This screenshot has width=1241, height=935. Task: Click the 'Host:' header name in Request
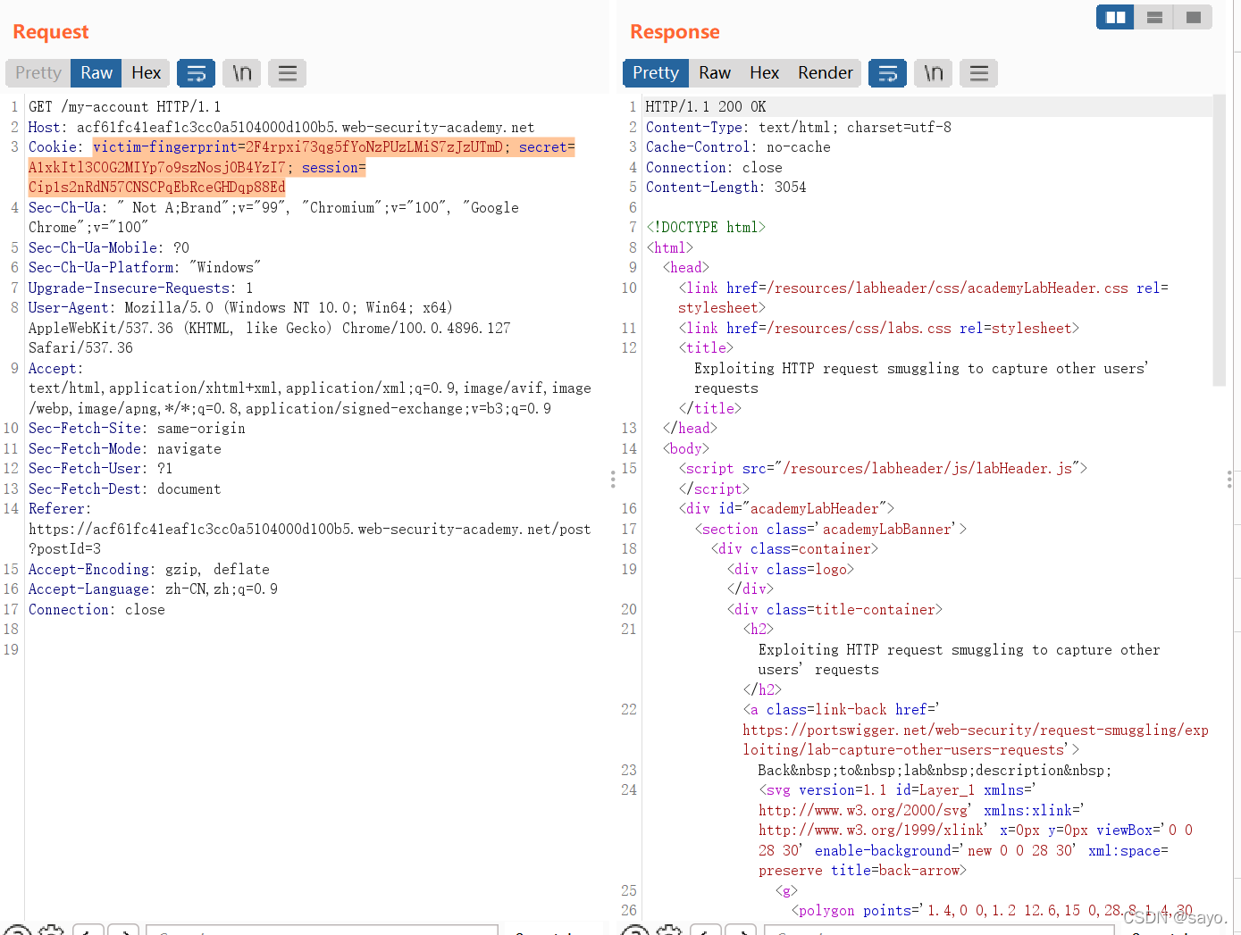tap(48, 128)
